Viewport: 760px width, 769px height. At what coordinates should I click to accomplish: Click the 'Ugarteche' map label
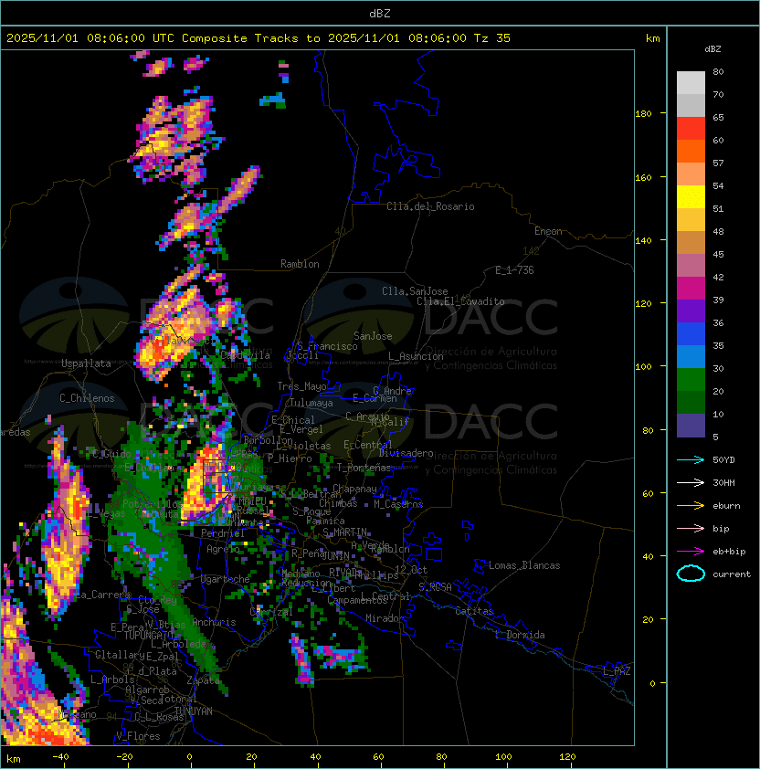[x=226, y=579]
